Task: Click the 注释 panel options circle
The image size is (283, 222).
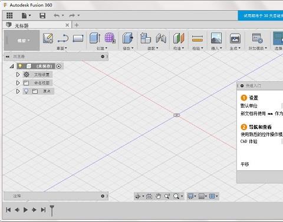Action: coord(103,196)
